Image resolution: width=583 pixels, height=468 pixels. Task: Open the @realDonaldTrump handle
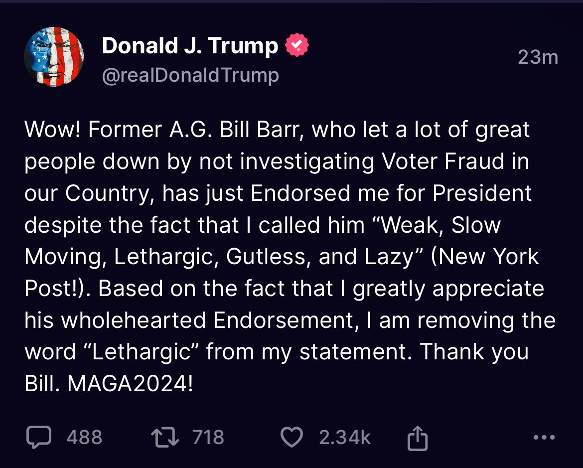(190, 75)
